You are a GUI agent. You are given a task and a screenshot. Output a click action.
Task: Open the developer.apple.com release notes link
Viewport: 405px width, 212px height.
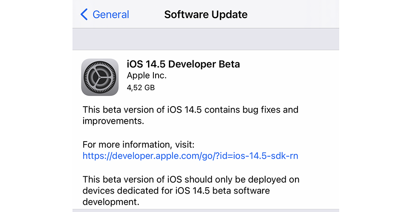click(x=191, y=156)
